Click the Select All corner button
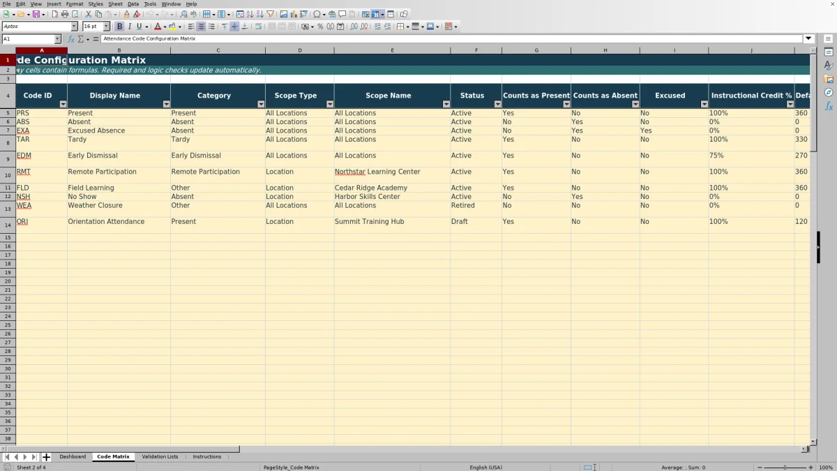The width and height of the screenshot is (837, 471). pos(8,50)
